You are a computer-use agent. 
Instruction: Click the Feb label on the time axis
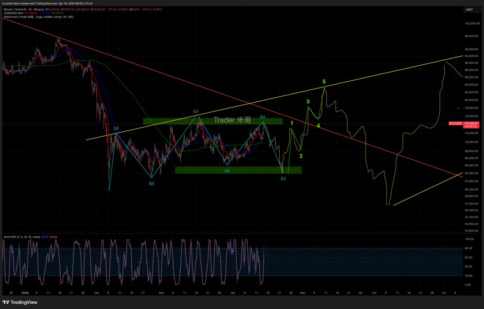pos(97,293)
